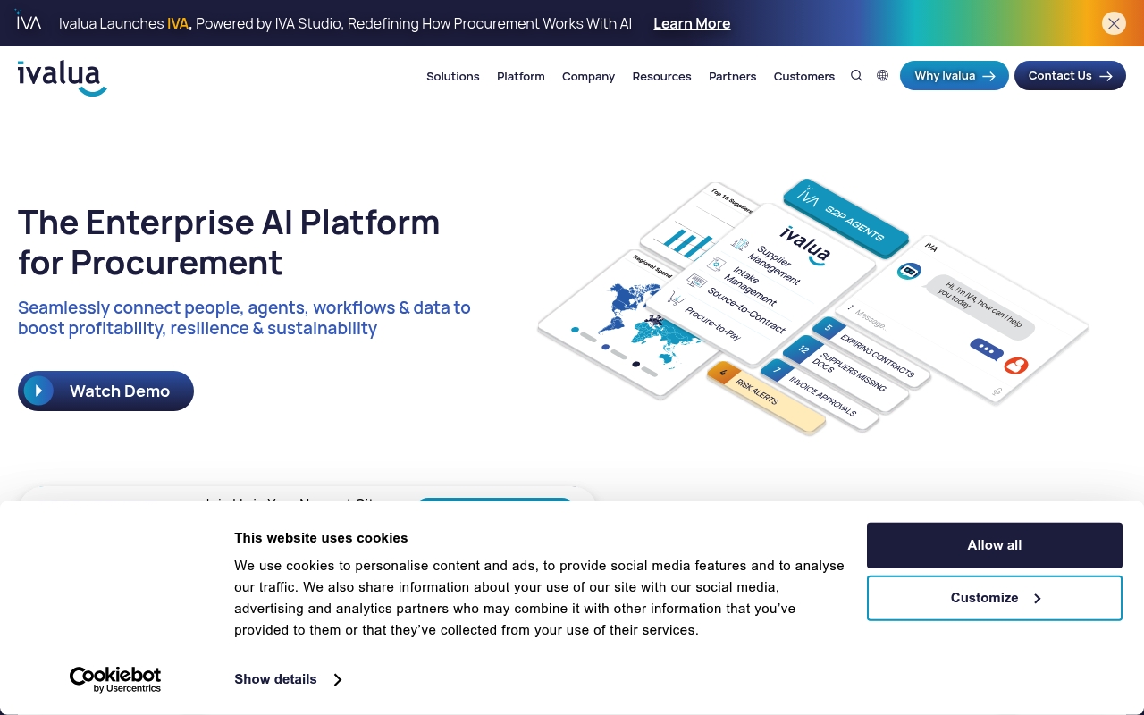
Task: Click the Contact Us button
Action: 1070,76
